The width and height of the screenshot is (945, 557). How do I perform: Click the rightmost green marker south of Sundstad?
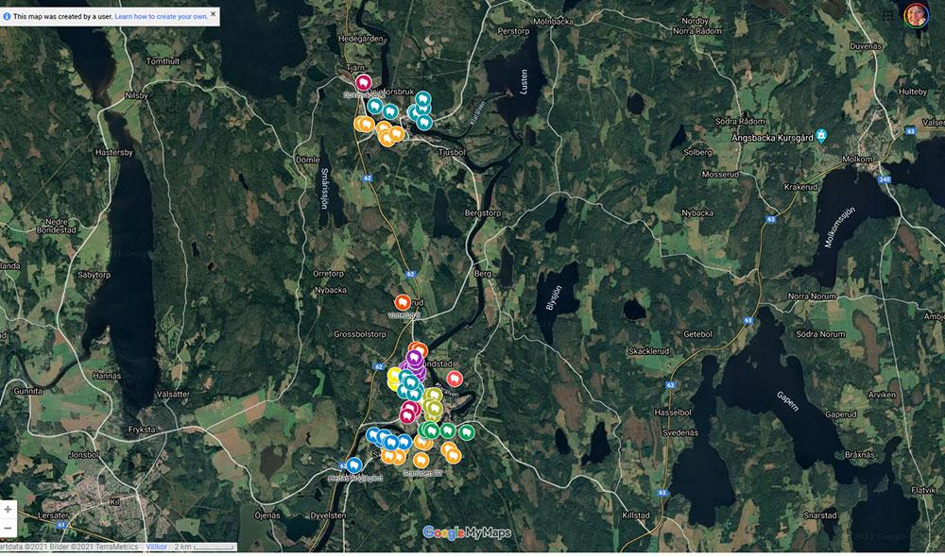pos(467,431)
